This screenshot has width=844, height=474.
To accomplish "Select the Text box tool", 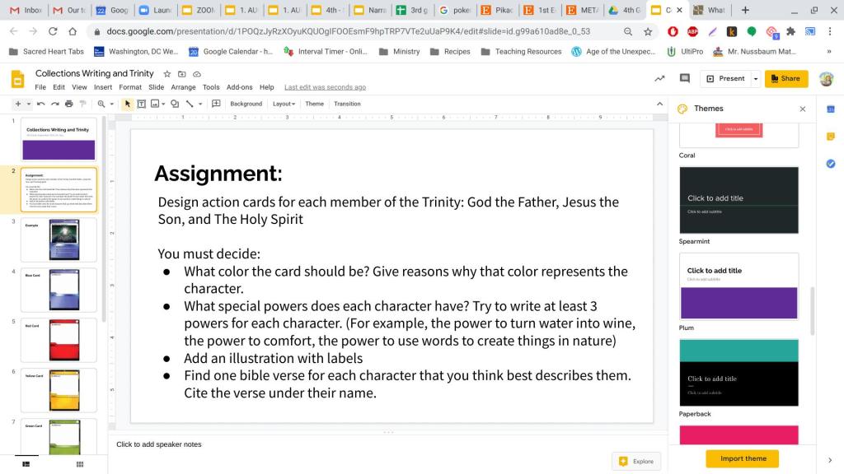I will tap(141, 104).
